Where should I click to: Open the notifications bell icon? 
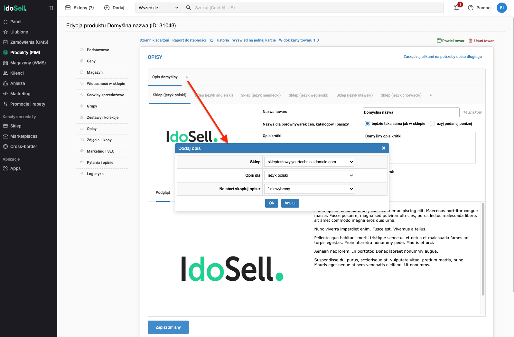click(456, 8)
